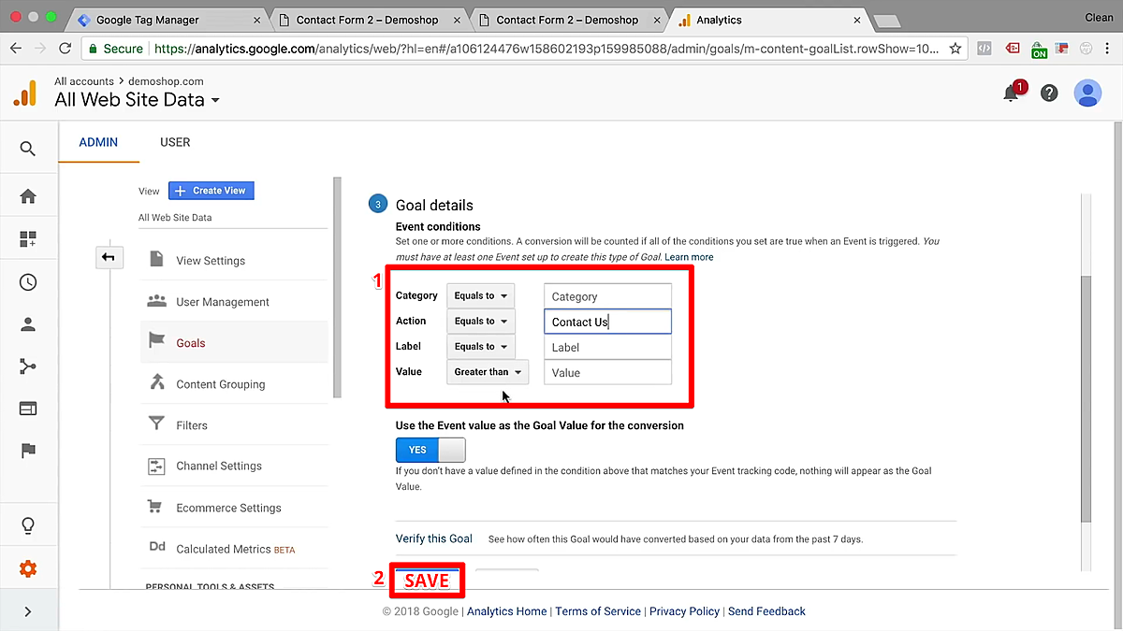Go to Home via house icon
Image resolution: width=1123 pixels, height=631 pixels.
(x=28, y=196)
